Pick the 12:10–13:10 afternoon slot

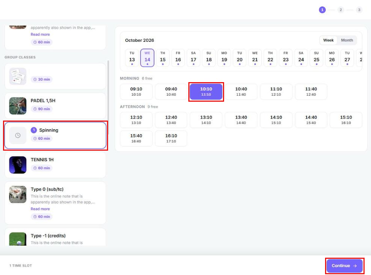(136, 120)
